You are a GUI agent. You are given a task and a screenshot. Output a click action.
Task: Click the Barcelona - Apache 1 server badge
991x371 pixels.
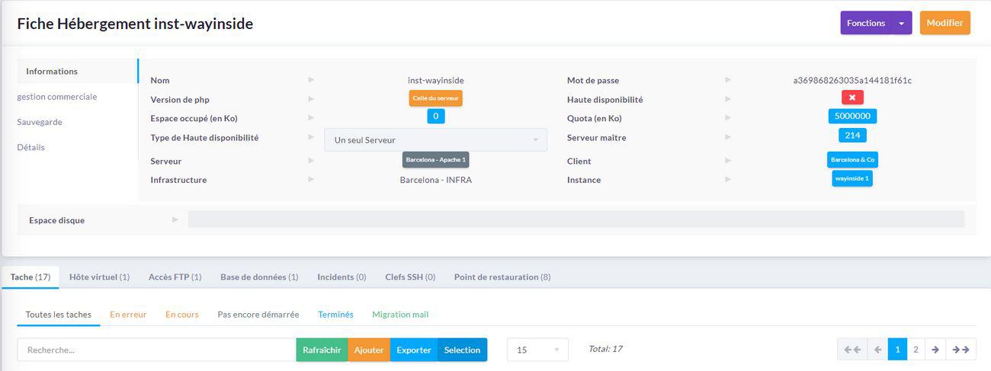pos(435,160)
